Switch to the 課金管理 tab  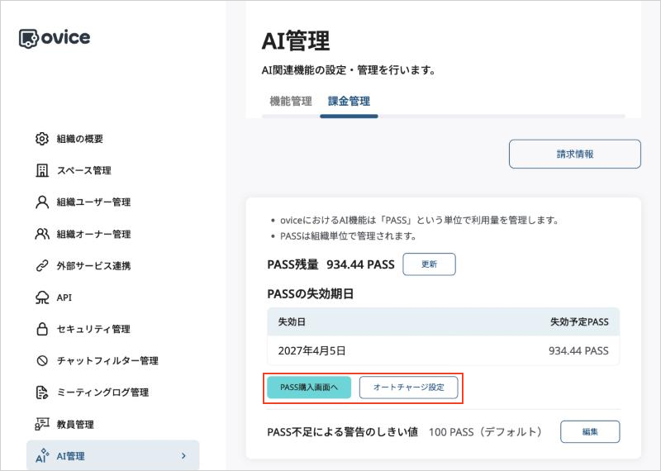[x=349, y=101]
